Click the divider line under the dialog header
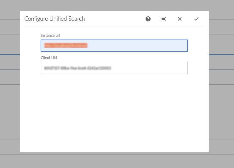This screenshot has height=168, width=234. [114, 26]
